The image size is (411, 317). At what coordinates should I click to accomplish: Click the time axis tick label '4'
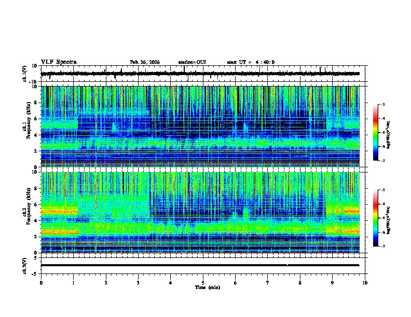tap(171, 282)
